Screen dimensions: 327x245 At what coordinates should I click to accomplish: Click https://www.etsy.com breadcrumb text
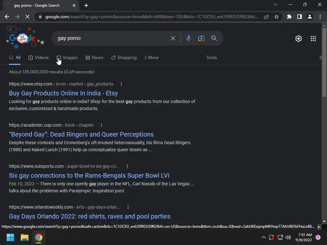coord(31,84)
